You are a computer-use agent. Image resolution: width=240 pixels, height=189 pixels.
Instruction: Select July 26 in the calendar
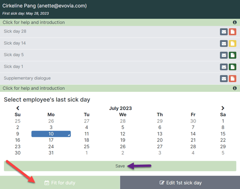coord(123,147)
